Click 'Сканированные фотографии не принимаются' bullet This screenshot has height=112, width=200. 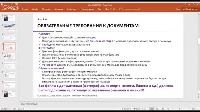coord(69,72)
